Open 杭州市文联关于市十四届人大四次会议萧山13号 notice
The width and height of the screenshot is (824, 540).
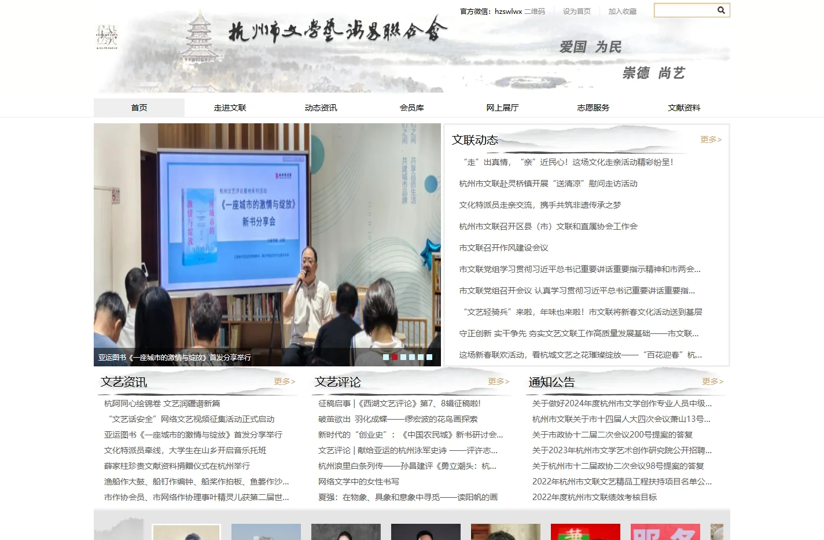[x=621, y=419]
